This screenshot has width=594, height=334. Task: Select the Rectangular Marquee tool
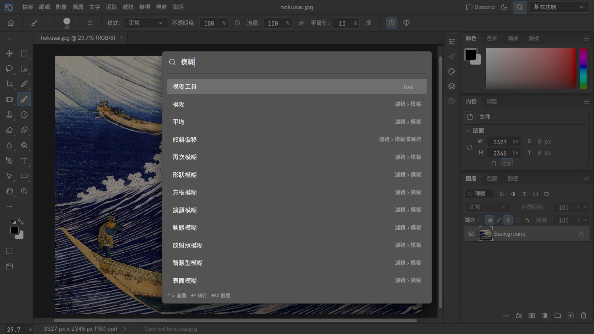tap(24, 53)
